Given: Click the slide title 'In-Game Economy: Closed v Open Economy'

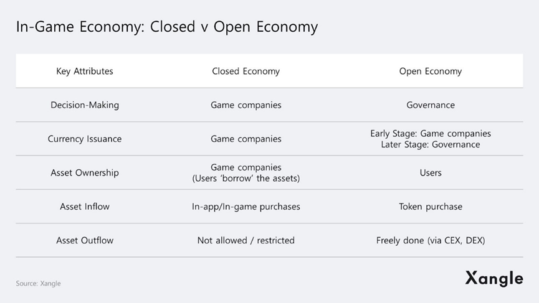Looking at the screenshot, I should (167, 27).
